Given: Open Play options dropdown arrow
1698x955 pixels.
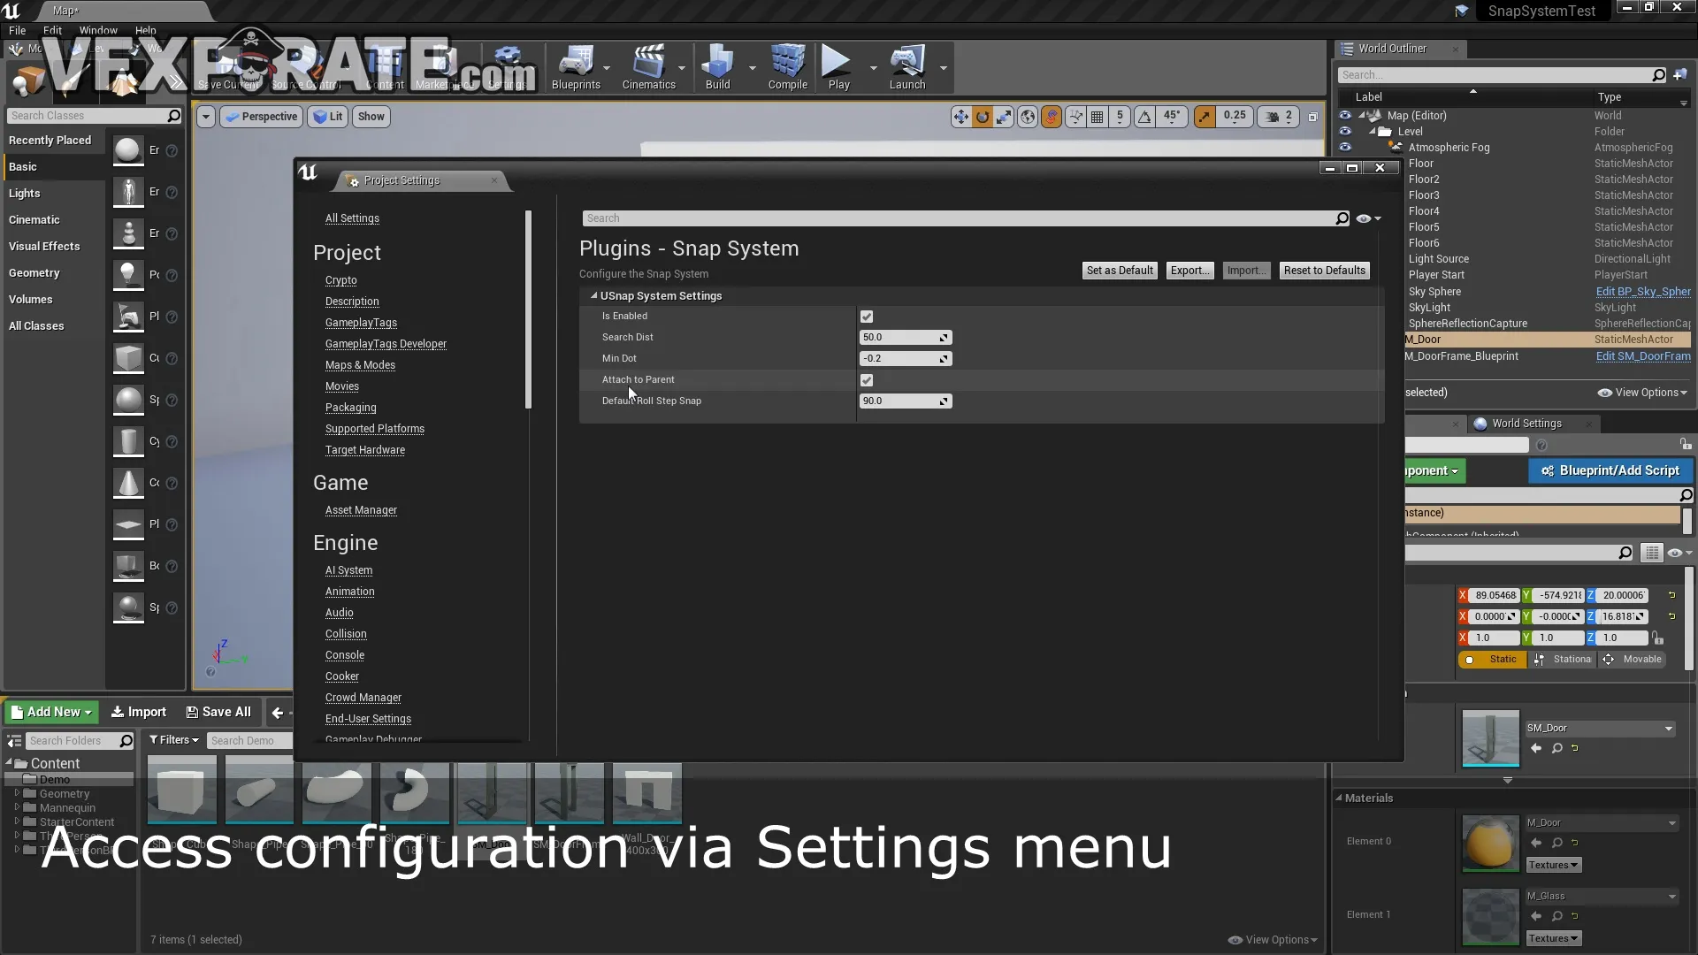Looking at the screenshot, I should [873, 68].
